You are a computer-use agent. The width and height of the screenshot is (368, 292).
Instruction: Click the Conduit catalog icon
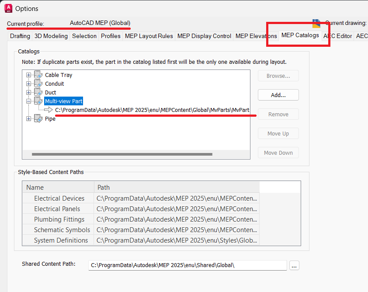pyautogui.click(x=38, y=83)
